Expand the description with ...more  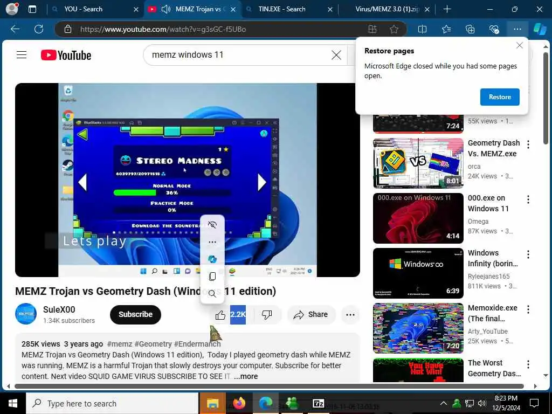tap(246, 376)
